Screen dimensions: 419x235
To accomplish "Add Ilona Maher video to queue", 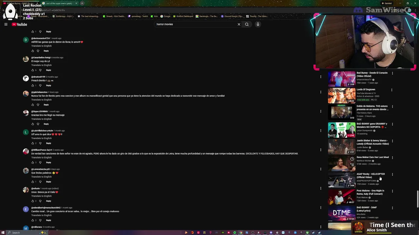I will coord(352,165).
